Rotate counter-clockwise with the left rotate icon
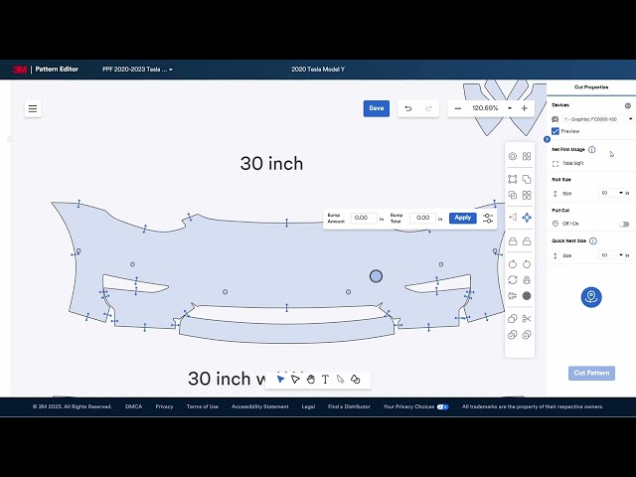The image size is (636, 477). (513, 264)
